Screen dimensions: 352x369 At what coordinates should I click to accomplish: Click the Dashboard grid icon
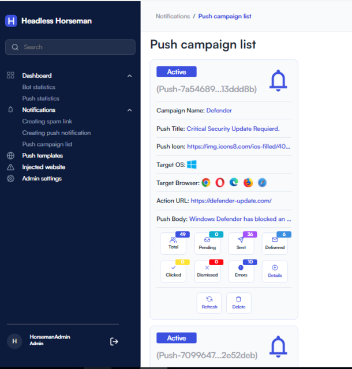[x=10, y=76]
